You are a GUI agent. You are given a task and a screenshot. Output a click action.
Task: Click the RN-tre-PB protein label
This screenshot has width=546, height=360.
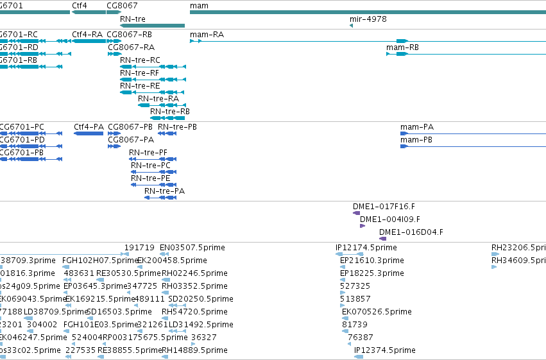(x=177, y=127)
